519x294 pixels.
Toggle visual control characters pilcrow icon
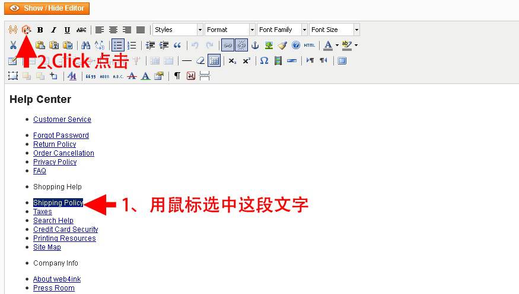pos(177,76)
